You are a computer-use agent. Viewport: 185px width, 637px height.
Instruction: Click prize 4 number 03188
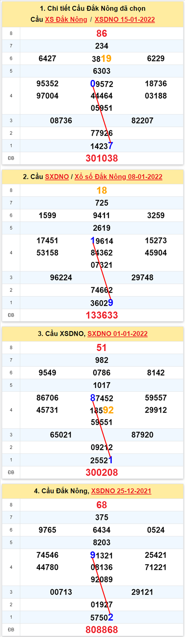tap(156, 96)
